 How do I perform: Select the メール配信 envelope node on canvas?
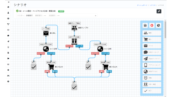(46, 33)
